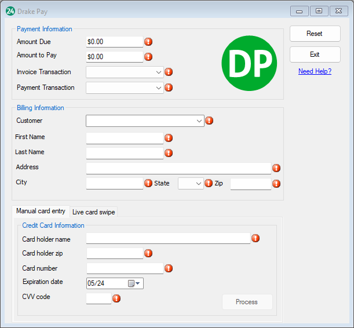
Task: Open the State dropdown list
Action: click(x=191, y=184)
